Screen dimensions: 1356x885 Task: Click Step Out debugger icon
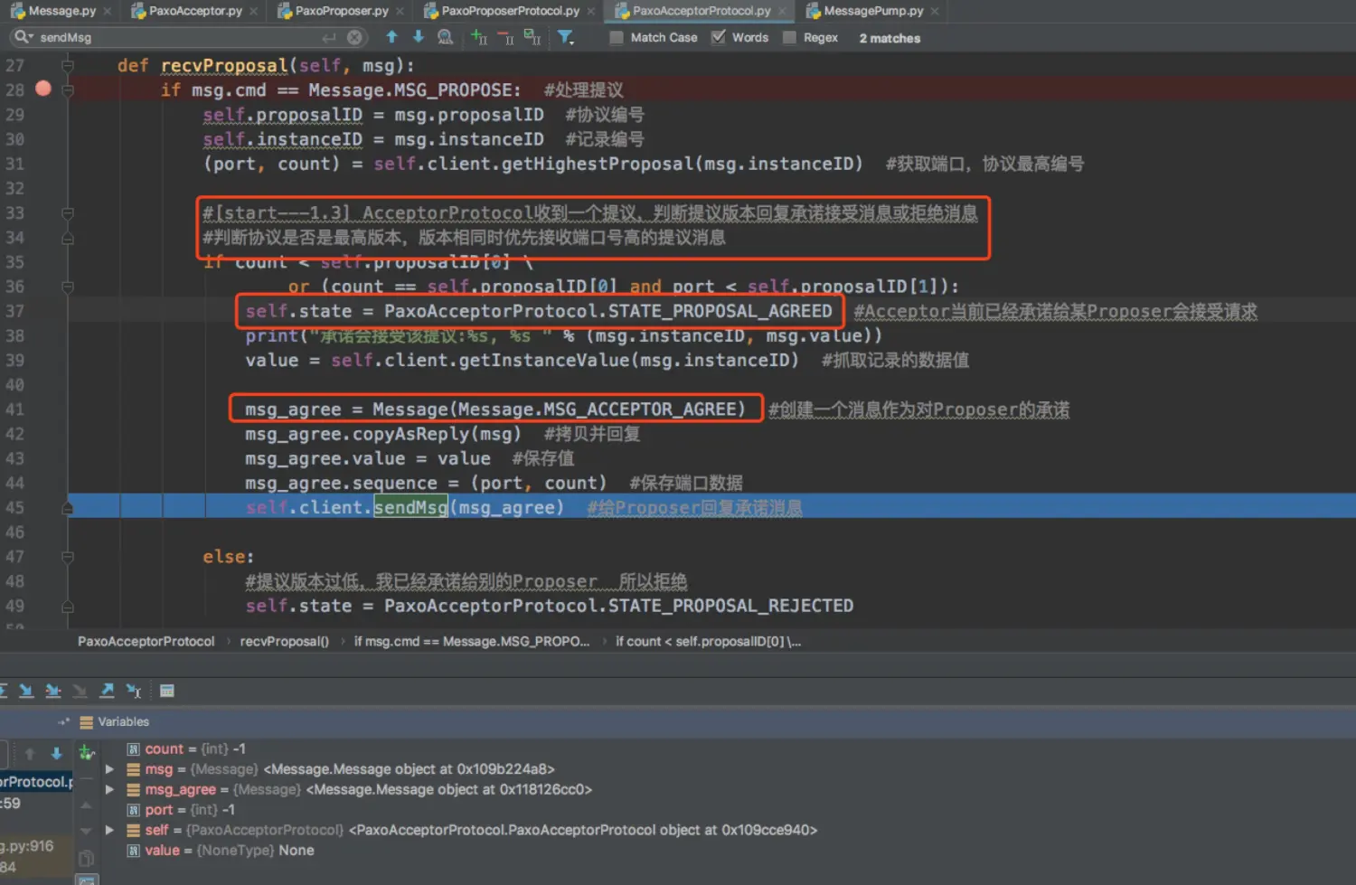click(x=107, y=691)
